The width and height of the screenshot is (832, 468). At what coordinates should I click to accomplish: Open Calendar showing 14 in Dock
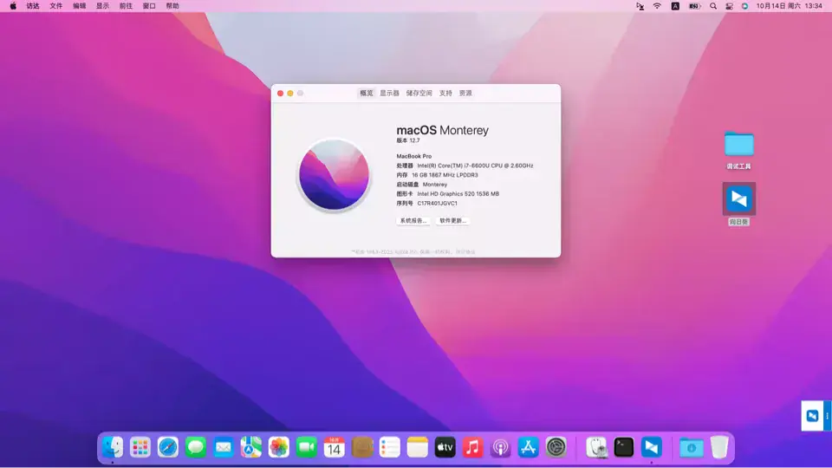[x=335, y=447]
